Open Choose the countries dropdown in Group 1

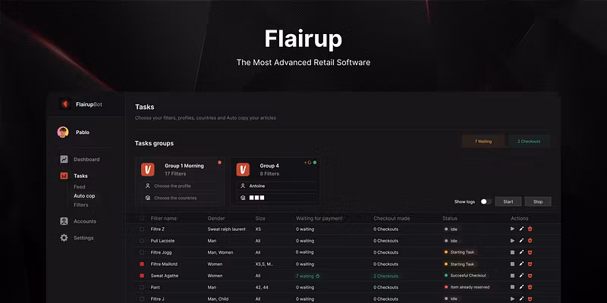pos(180,198)
